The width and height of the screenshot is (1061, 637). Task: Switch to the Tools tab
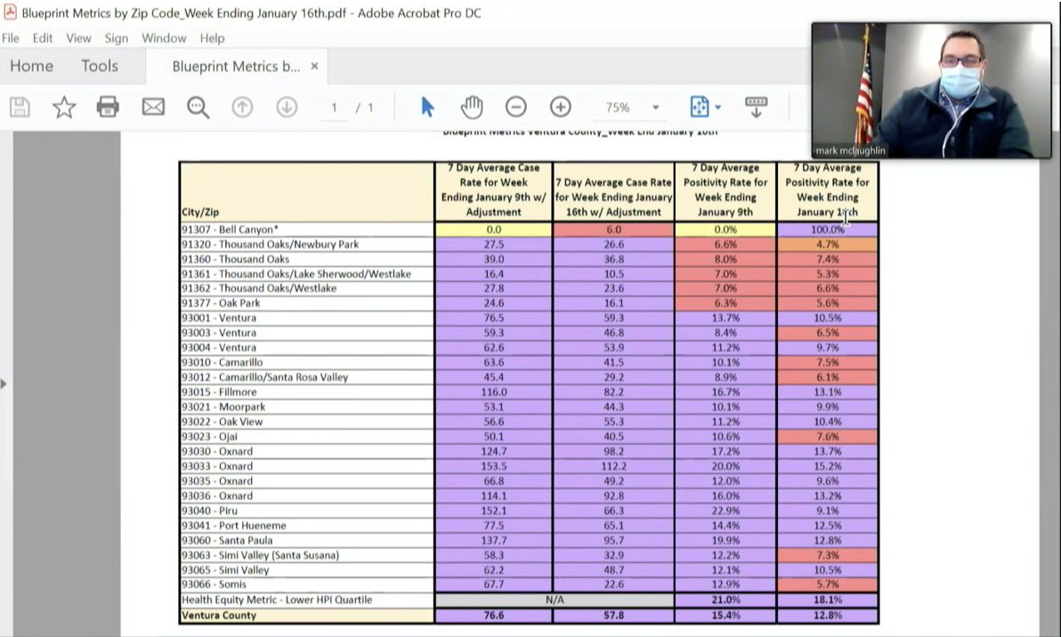(99, 66)
